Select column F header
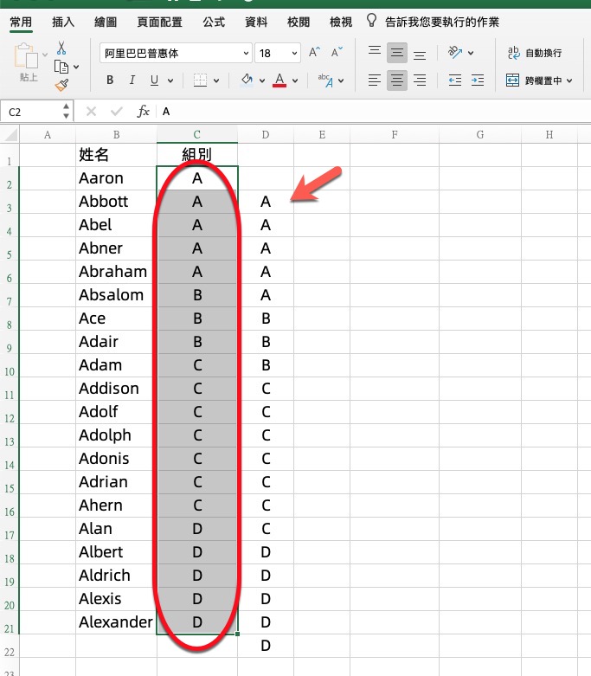The height and width of the screenshot is (676, 591). point(394,135)
